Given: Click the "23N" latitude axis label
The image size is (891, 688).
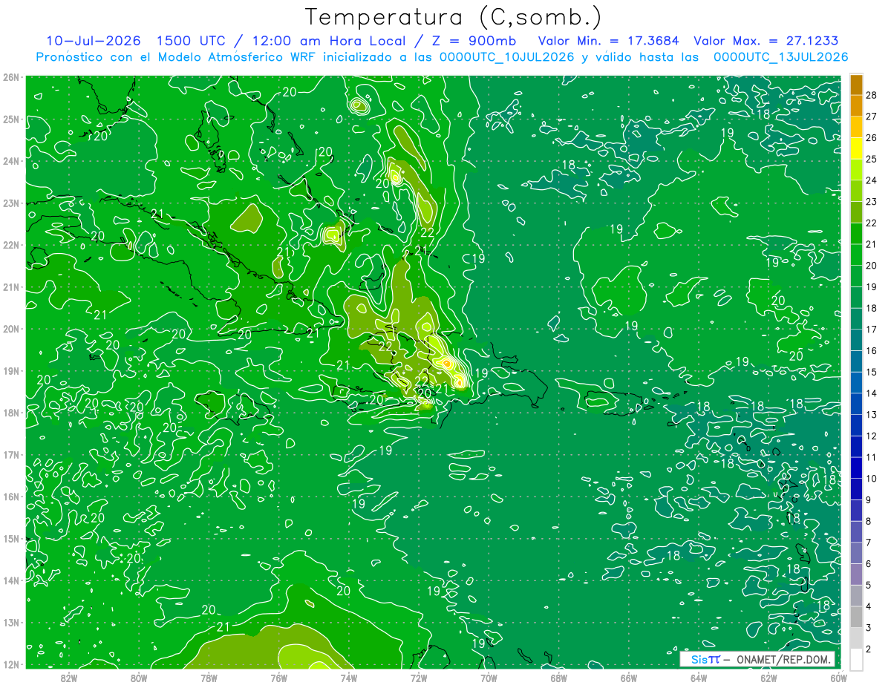Looking at the screenshot, I should click(x=11, y=203).
